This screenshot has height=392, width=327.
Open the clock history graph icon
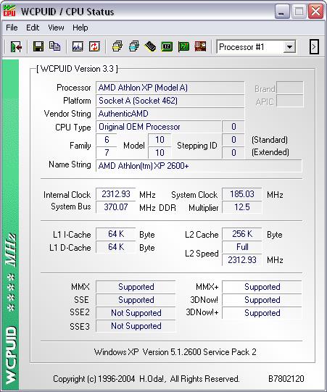tap(78, 46)
